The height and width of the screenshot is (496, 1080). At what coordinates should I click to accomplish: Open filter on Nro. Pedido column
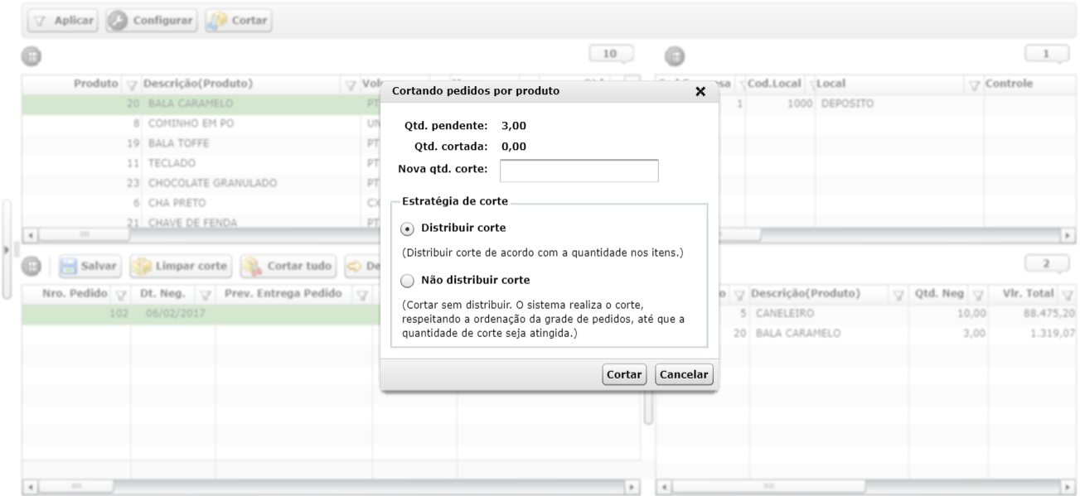click(120, 293)
